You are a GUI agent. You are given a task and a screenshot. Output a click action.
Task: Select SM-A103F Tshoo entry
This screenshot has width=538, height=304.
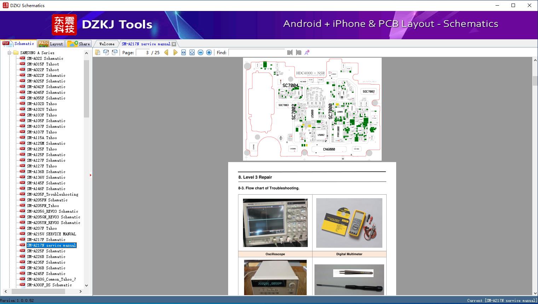pos(42,115)
